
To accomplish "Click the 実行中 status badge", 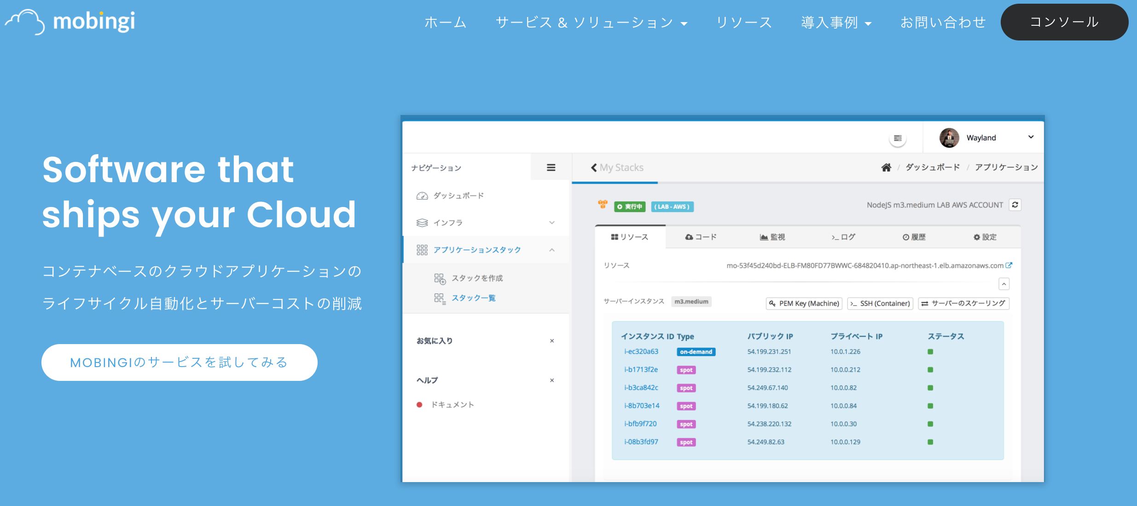I will pos(630,207).
